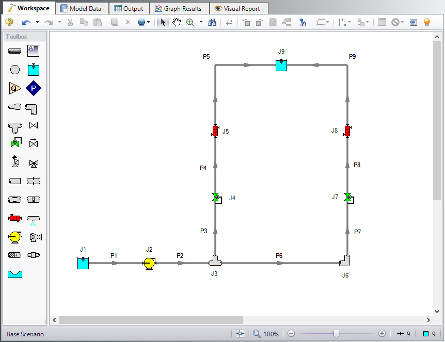Expand the zoom magnifier dropdown arrow in toolbar
Viewport: 445px width, 342px height.
(201, 22)
